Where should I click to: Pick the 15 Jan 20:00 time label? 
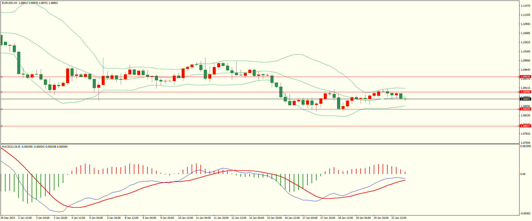coord(274,218)
